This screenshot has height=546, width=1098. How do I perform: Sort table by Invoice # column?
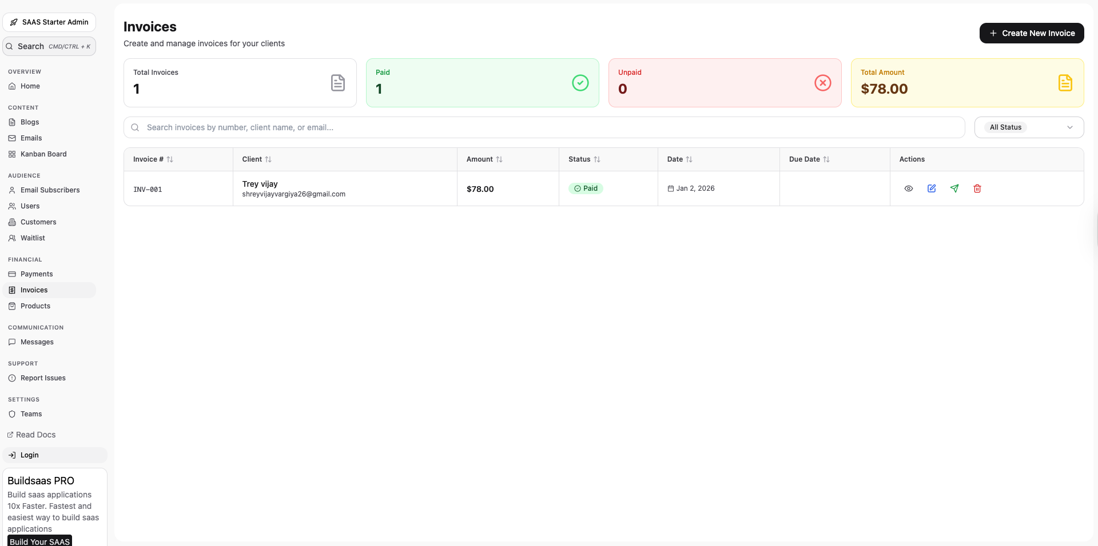pyautogui.click(x=170, y=159)
